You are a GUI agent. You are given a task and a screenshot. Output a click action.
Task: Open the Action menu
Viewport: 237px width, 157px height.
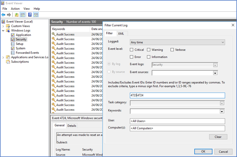pos(15,9)
